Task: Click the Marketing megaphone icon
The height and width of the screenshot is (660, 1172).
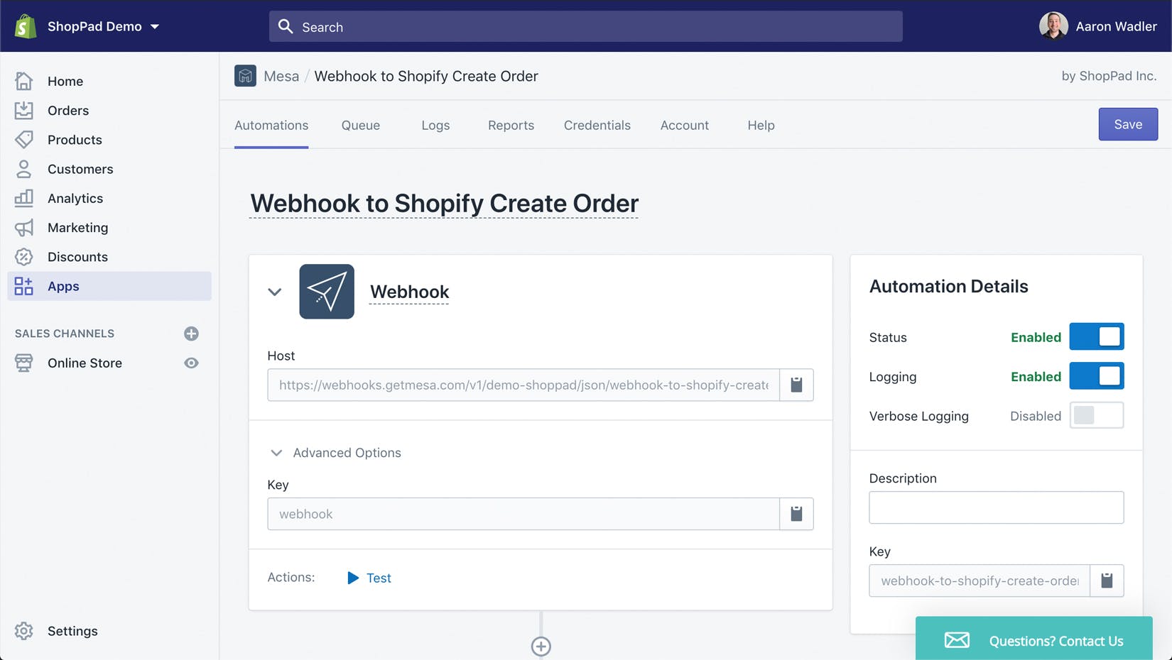Action: pos(23,227)
